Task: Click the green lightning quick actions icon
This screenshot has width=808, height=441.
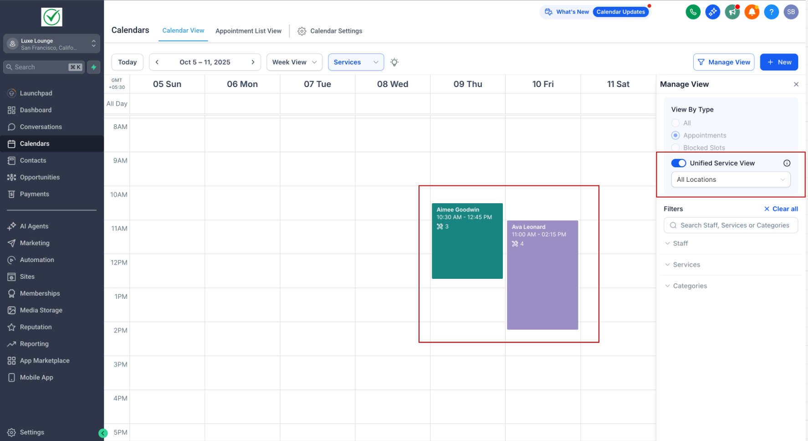Action: (94, 67)
